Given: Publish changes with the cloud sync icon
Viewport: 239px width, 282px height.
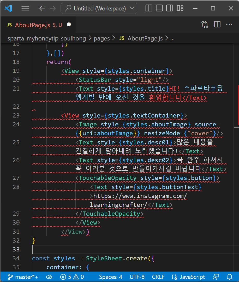Looking at the screenshot, I should [x=49, y=277].
